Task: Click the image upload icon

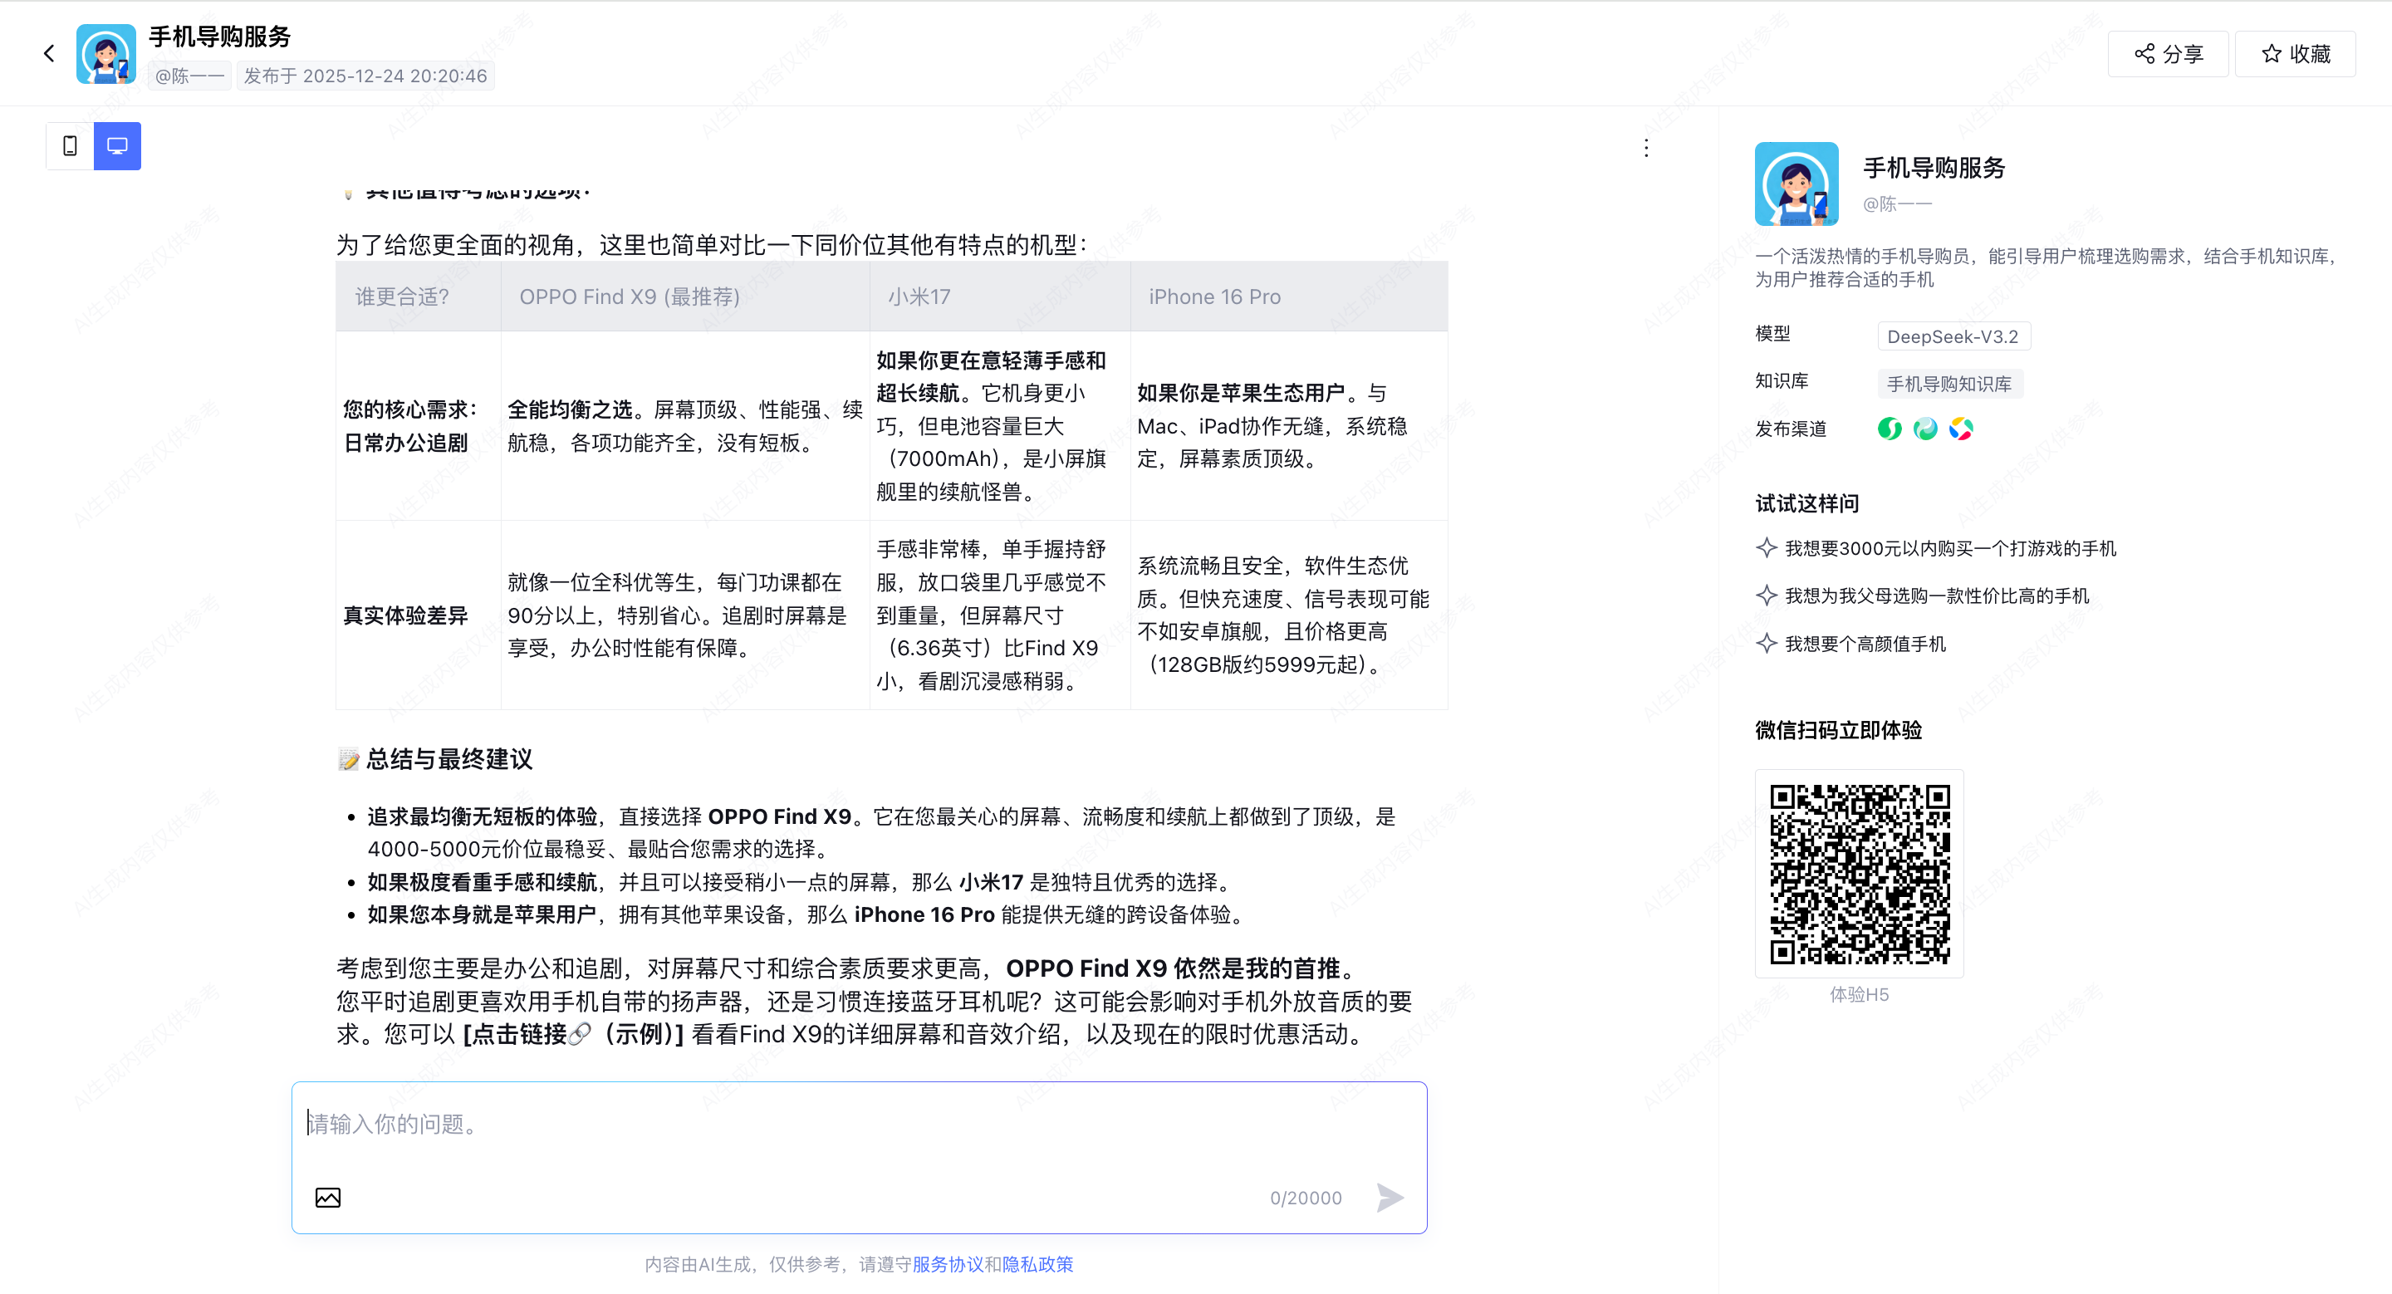Action: pyautogui.click(x=328, y=1198)
